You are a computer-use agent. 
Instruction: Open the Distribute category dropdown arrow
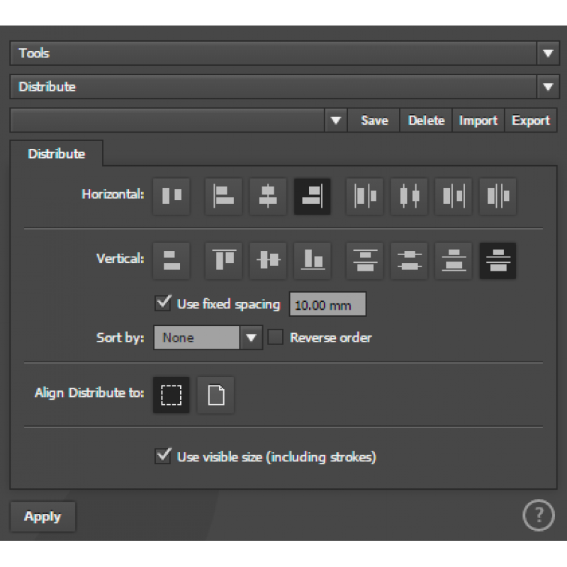click(548, 86)
